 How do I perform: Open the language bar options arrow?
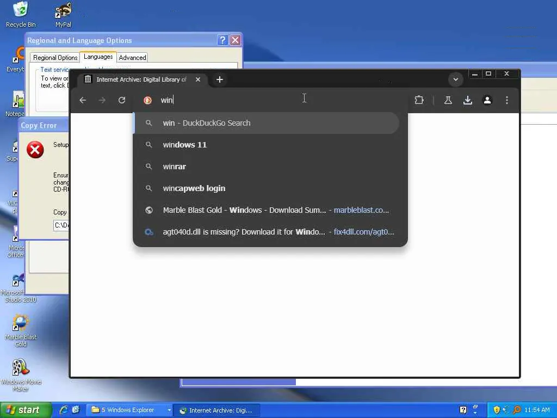(x=475, y=414)
